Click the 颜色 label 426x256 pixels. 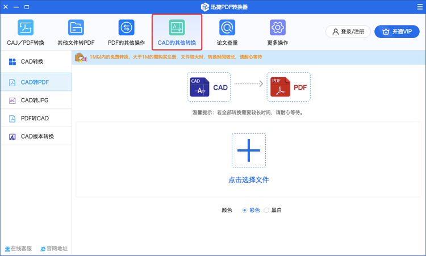click(227, 210)
